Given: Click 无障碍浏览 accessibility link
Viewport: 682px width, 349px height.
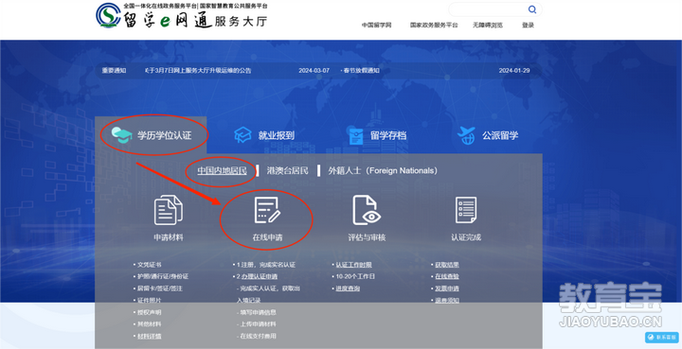Looking at the screenshot, I should click(x=488, y=26).
